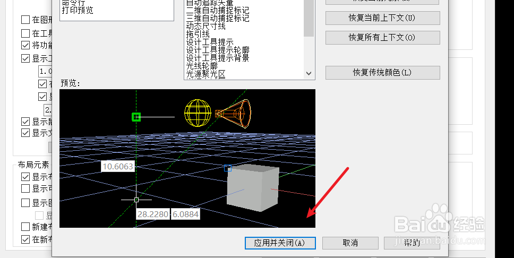Click the 1.0 input field in Options window

tap(45, 71)
